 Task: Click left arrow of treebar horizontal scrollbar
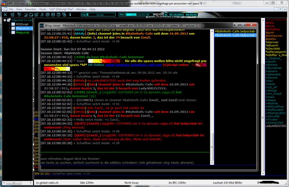[4, 183]
